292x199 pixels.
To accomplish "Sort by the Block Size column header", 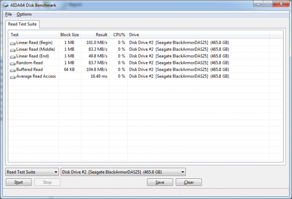I will (70, 35).
